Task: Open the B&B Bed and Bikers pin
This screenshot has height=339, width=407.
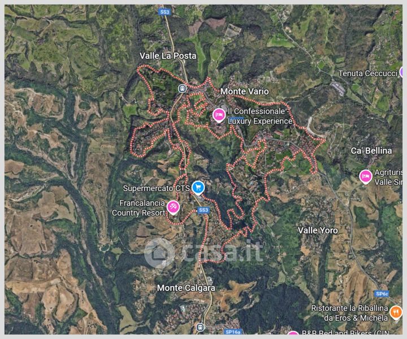Action: (293, 334)
